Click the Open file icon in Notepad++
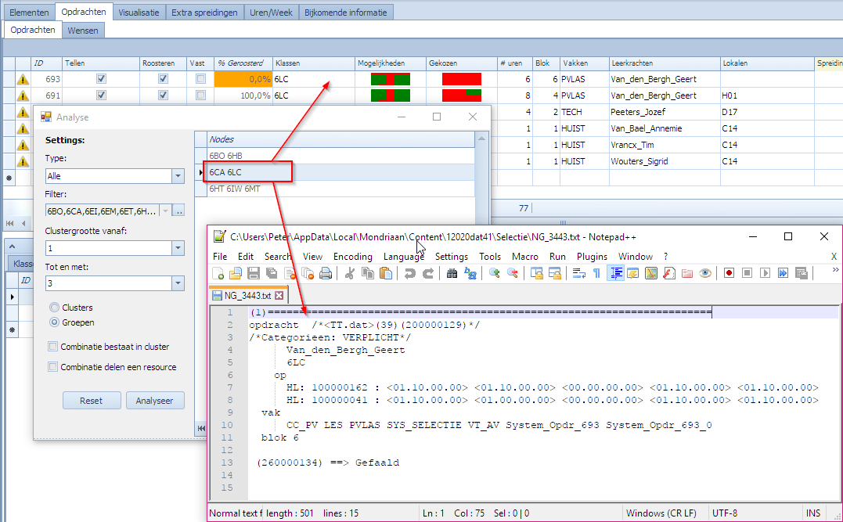The image size is (843, 522). pos(236,274)
